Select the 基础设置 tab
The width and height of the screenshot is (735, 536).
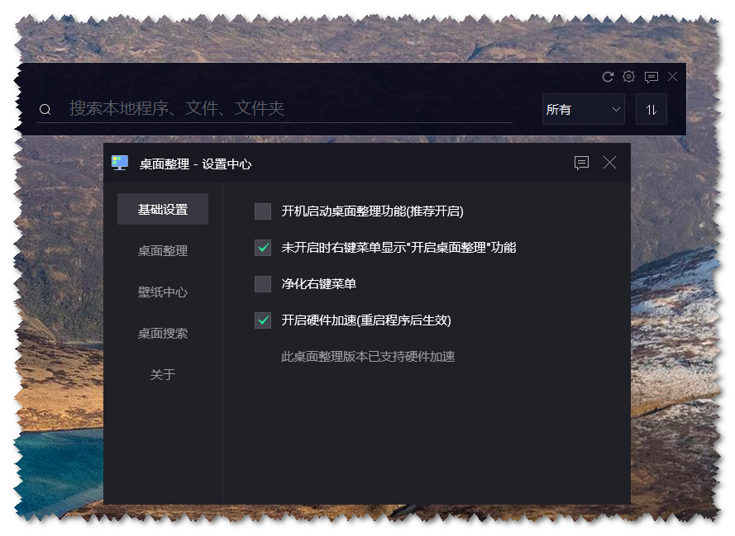[x=163, y=210]
